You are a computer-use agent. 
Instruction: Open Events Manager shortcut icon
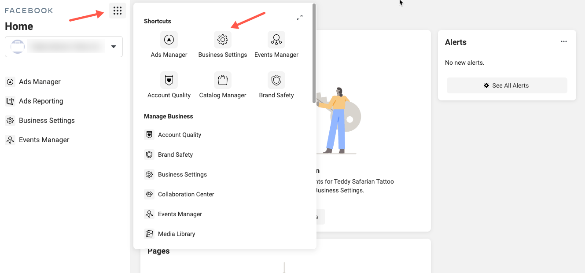coord(276,40)
